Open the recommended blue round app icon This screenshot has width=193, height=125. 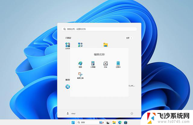tap(68, 87)
